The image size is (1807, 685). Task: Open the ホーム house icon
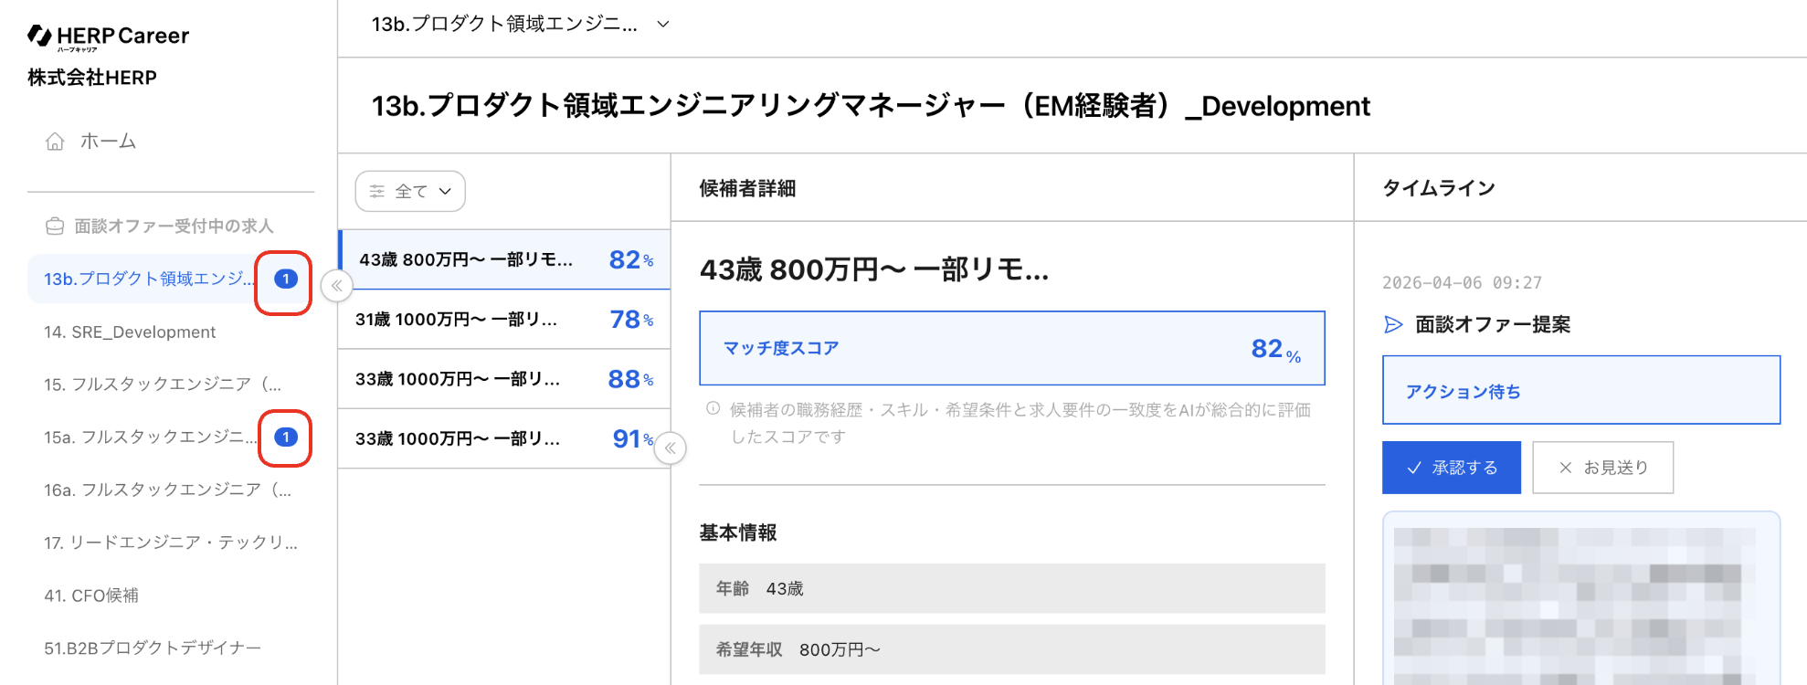55,142
